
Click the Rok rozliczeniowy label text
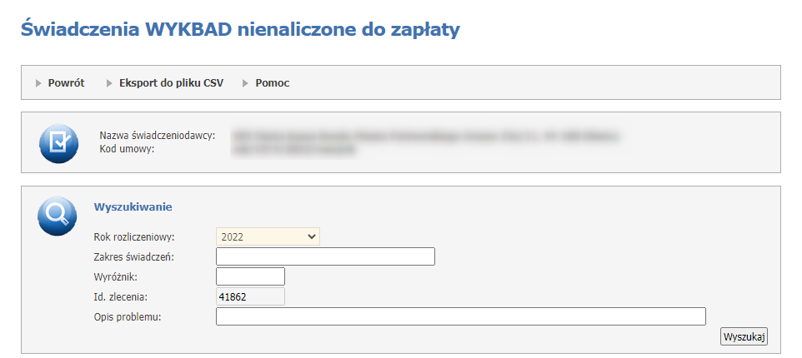140,236
